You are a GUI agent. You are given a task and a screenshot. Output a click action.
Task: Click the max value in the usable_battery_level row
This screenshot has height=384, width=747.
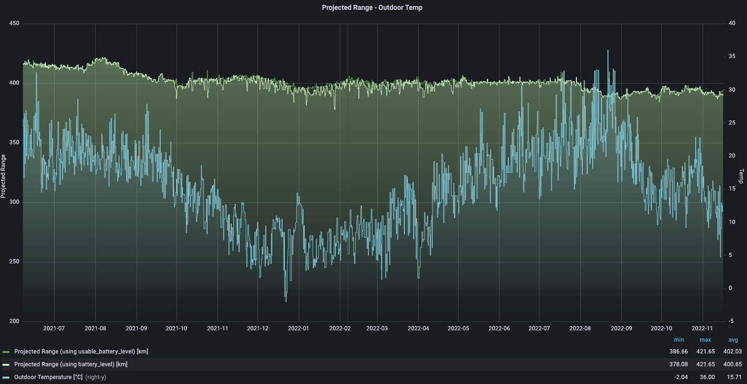point(706,352)
